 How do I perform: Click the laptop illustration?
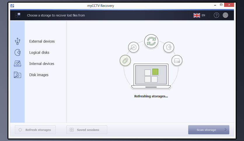(x=151, y=76)
